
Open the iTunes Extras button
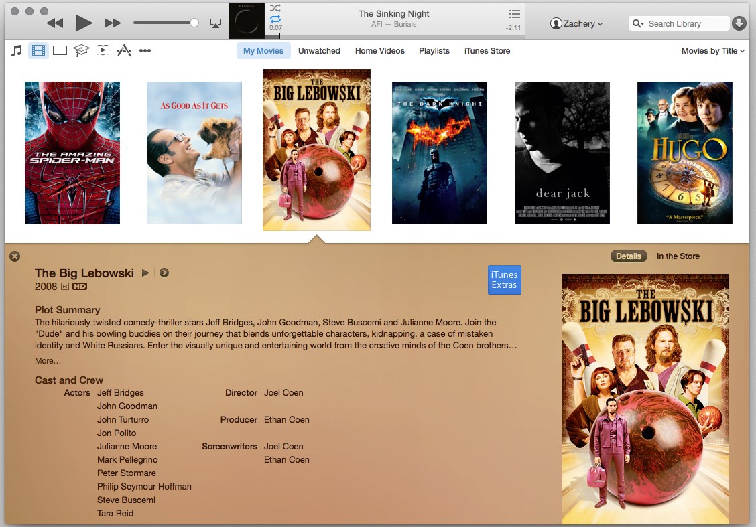(504, 279)
